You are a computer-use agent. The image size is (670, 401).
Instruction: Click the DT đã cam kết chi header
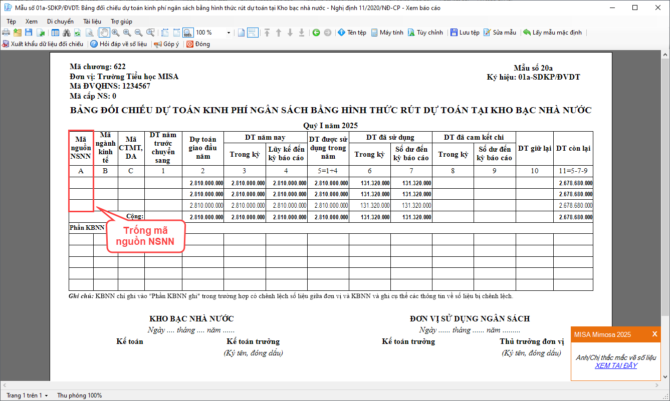click(x=474, y=137)
